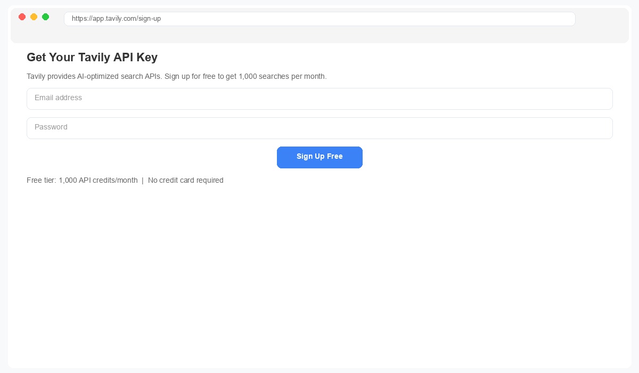Maximize the window with the green button
This screenshot has width=639, height=373.
tap(45, 17)
